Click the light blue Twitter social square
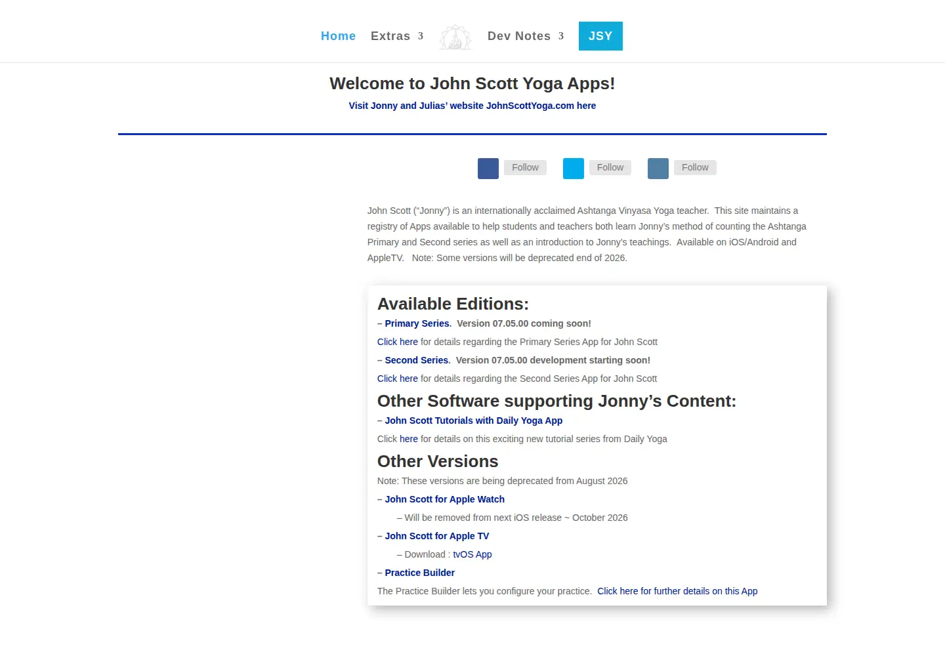Viewport: 945px width, 656px height. (x=574, y=169)
